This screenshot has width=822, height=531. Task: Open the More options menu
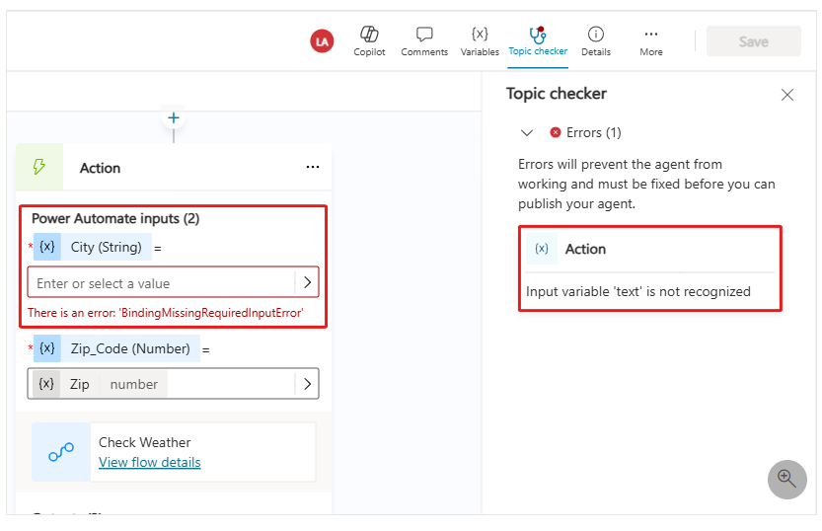click(x=650, y=35)
